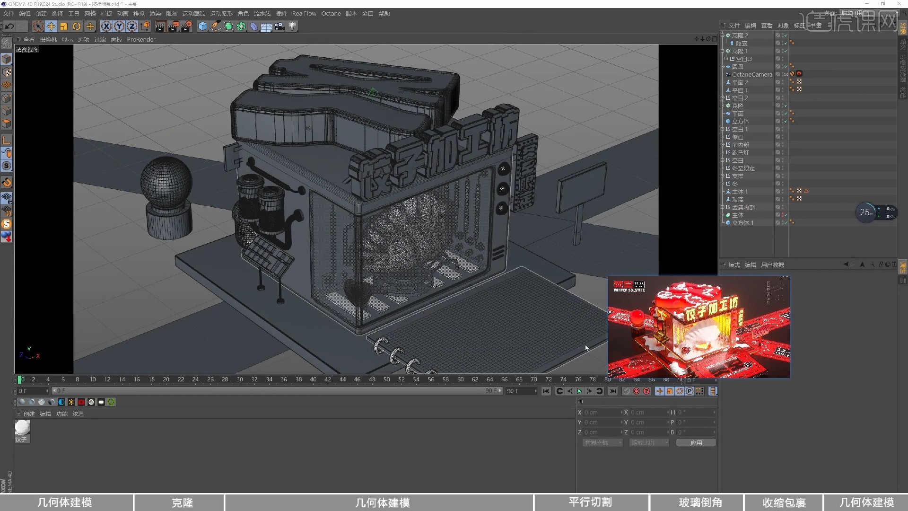Expand the 克隆.1 tree item
This screenshot has height=511, width=908.
click(722, 51)
